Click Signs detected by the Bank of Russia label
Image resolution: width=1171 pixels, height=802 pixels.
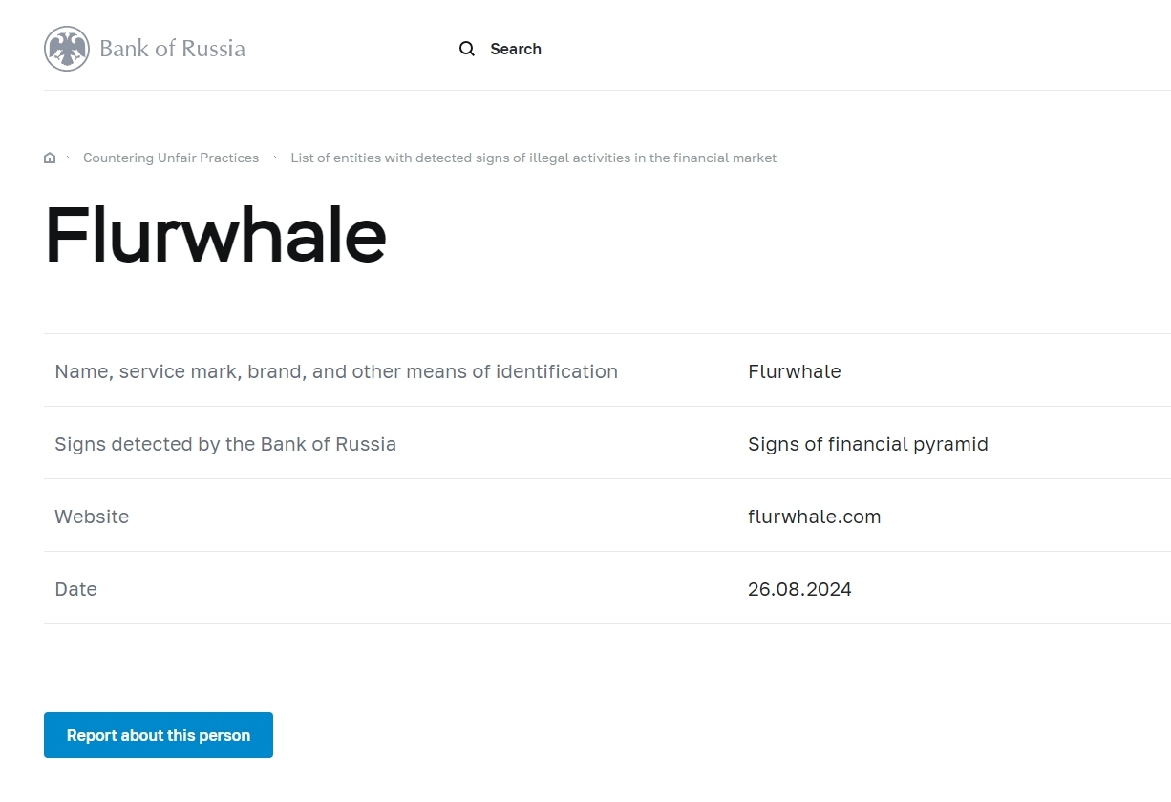coord(225,444)
